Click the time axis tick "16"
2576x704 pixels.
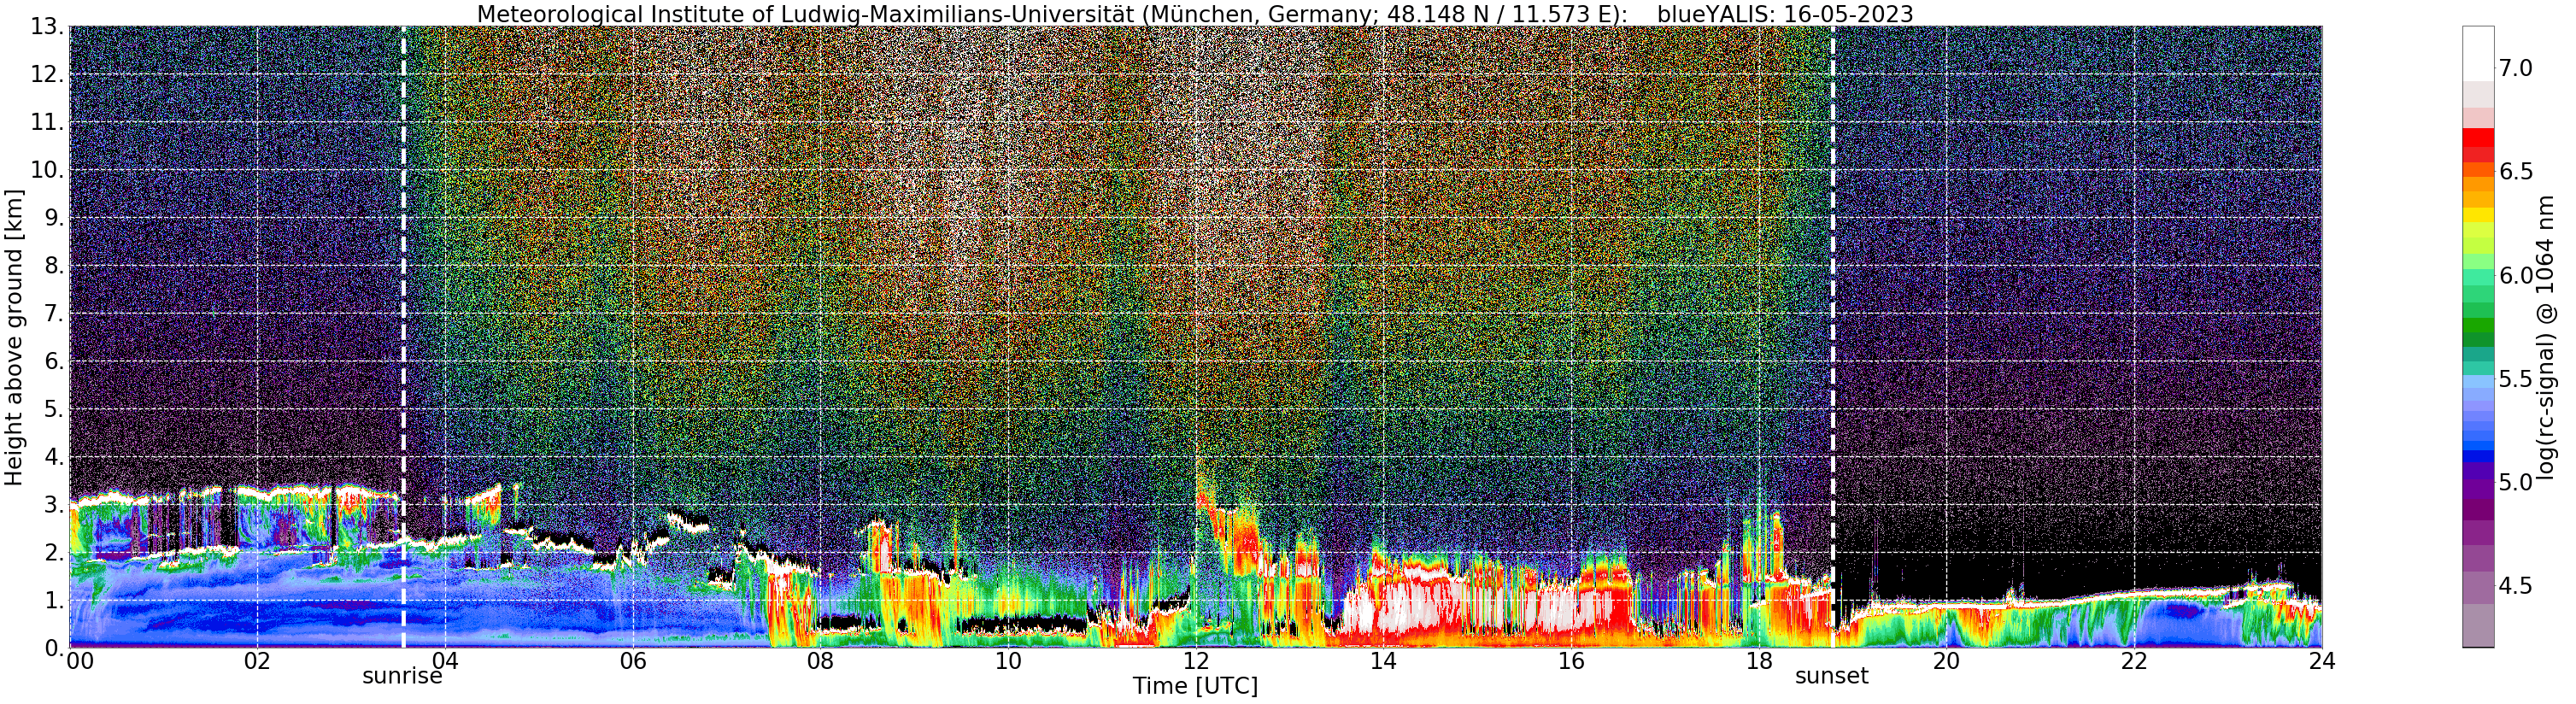click(1571, 661)
